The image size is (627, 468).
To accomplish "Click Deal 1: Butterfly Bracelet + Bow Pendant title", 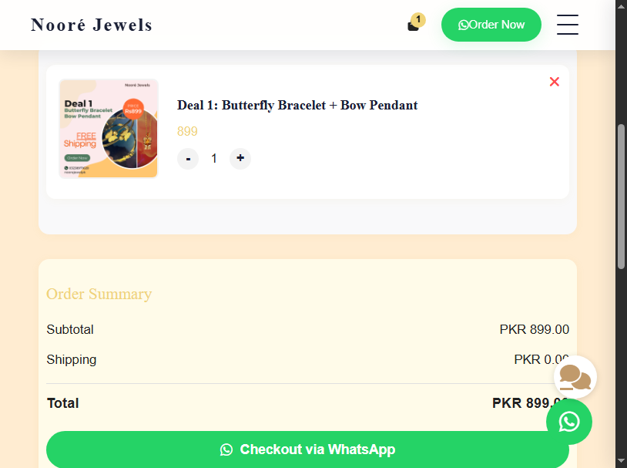I will (x=297, y=105).
